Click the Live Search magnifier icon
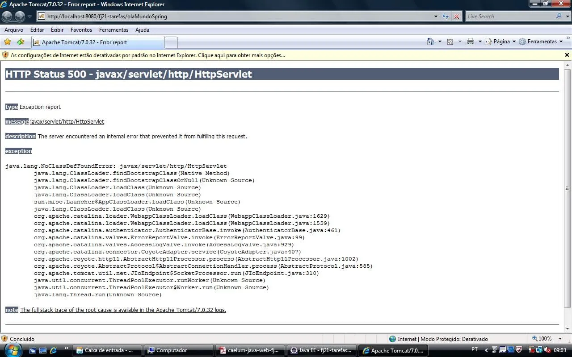Screen dimensions: 572x357 (559, 17)
